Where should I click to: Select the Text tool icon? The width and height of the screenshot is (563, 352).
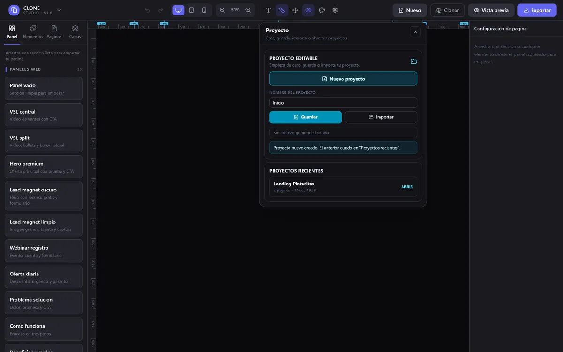point(268,10)
